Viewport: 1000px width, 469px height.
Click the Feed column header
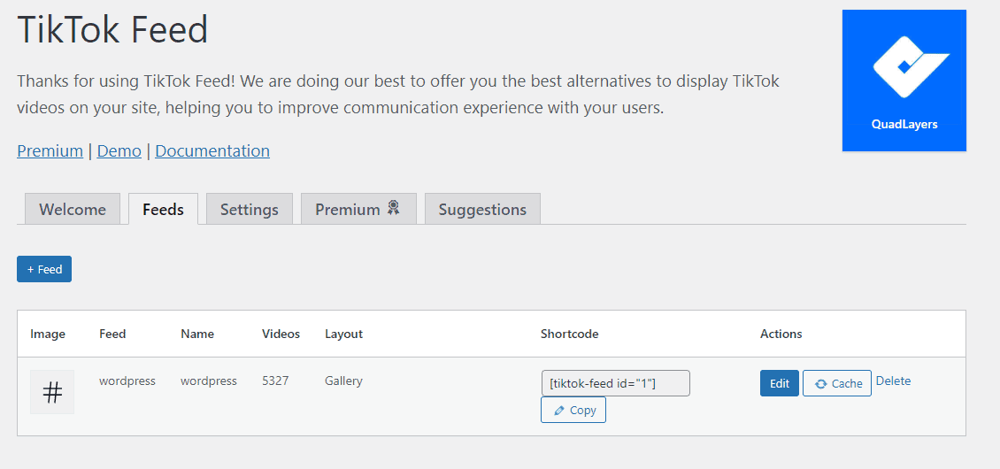[x=112, y=334]
